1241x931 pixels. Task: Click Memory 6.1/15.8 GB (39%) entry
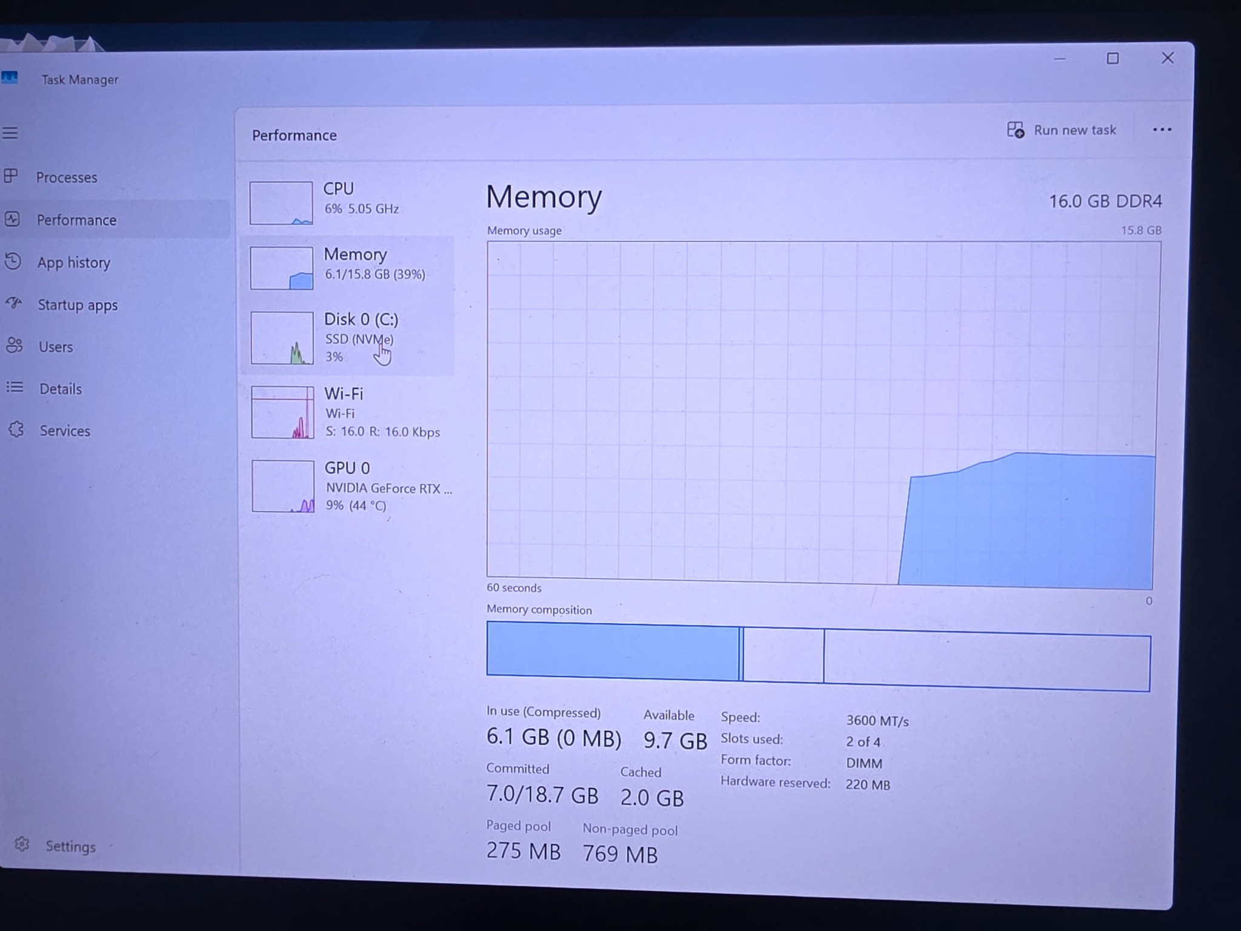[x=347, y=268]
